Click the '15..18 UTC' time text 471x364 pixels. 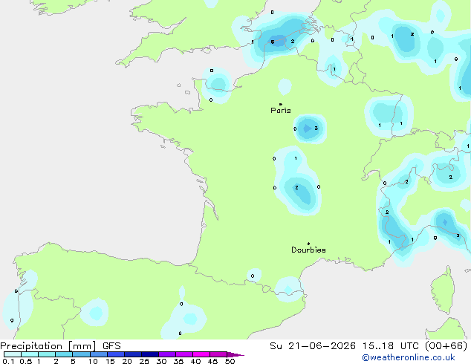(x=390, y=346)
